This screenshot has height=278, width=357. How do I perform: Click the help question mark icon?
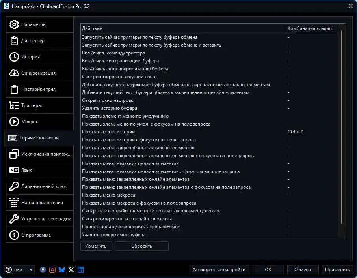point(9,270)
